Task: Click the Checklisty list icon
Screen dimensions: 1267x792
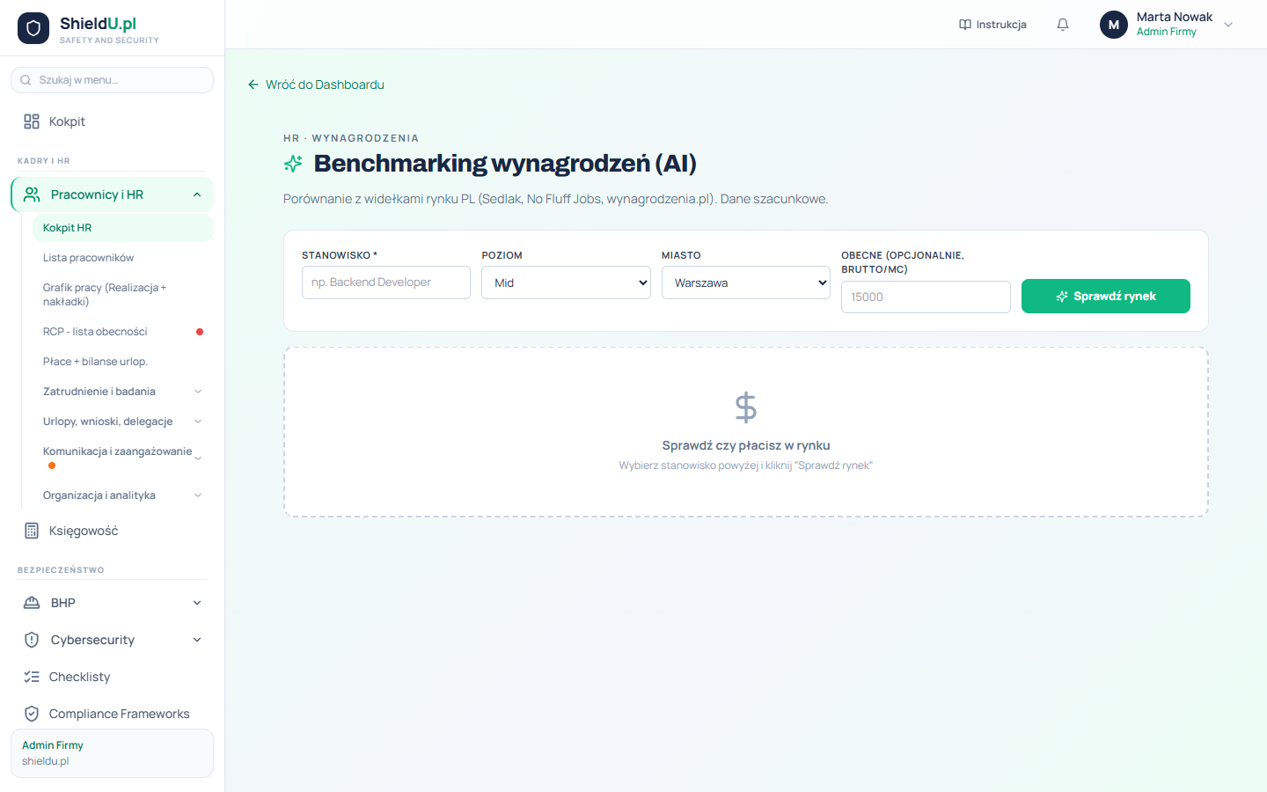Action: coord(32,677)
